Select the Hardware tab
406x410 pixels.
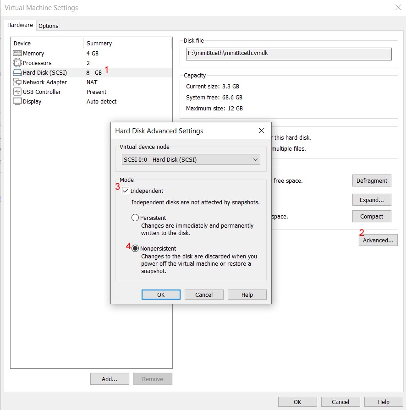pos(20,25)
